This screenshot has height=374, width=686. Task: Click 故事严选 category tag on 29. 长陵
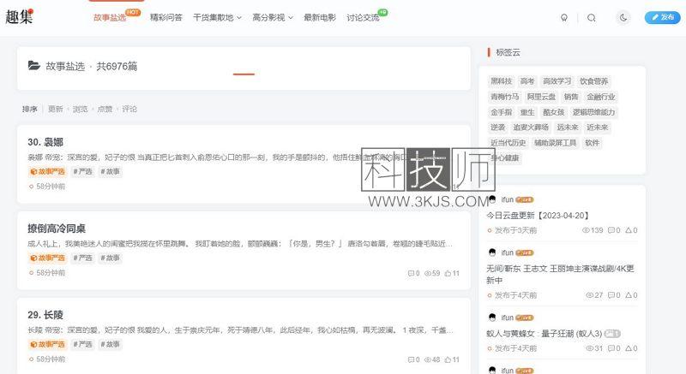(x=47, y=345)
